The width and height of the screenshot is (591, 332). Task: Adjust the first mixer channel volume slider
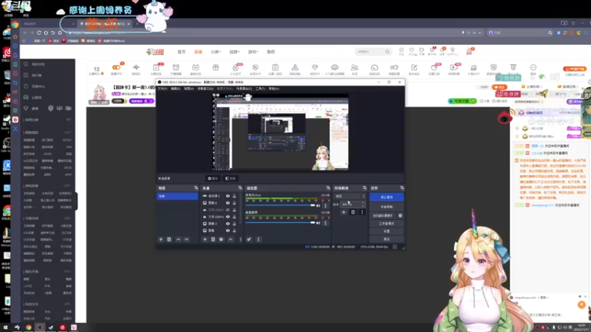(281, 206)
